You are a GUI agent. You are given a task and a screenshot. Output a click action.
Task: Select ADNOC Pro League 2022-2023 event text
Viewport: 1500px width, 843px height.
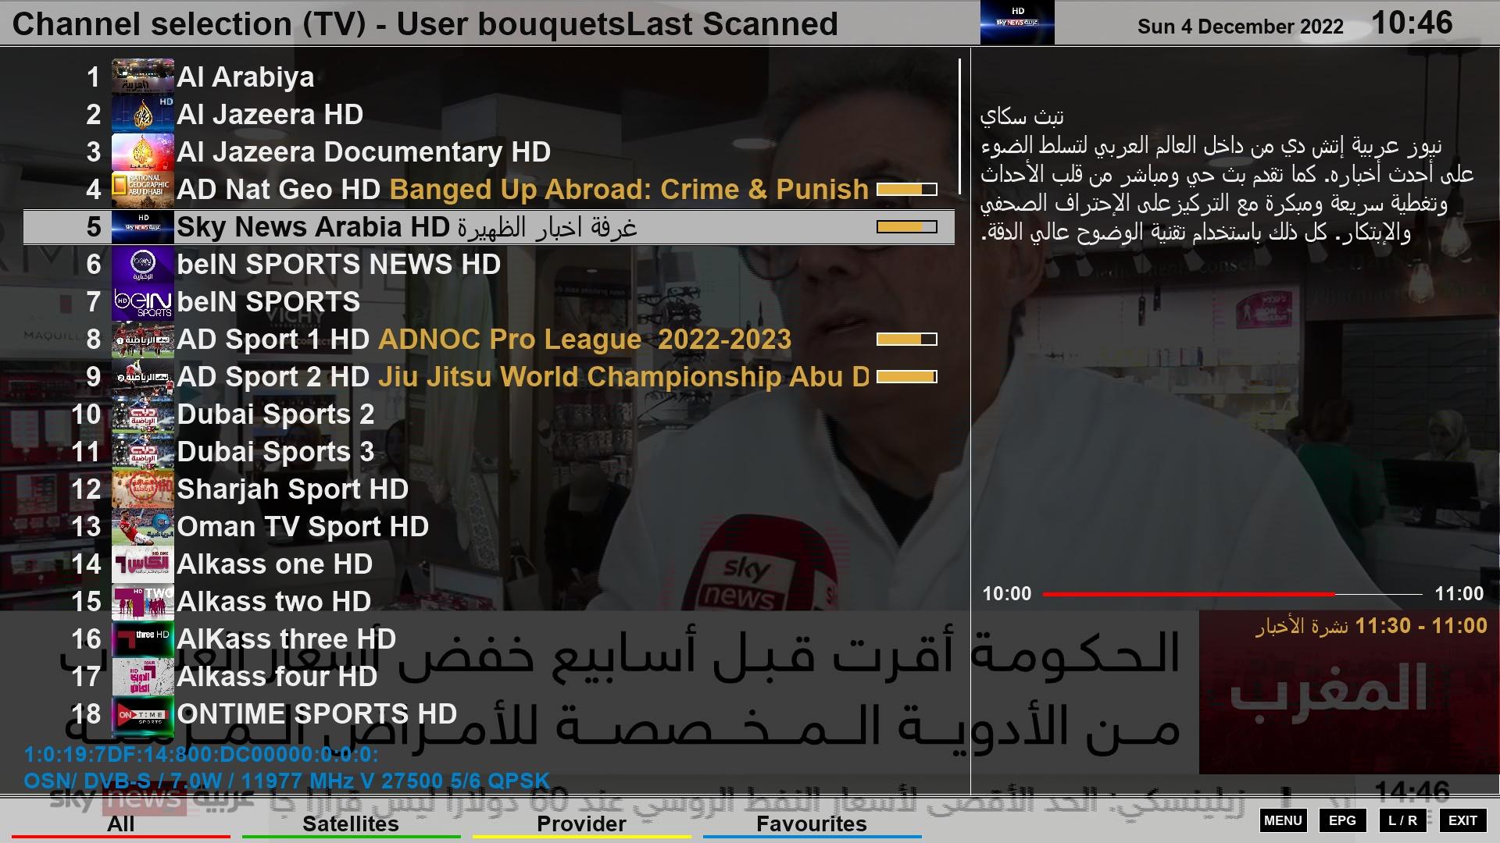585,340
